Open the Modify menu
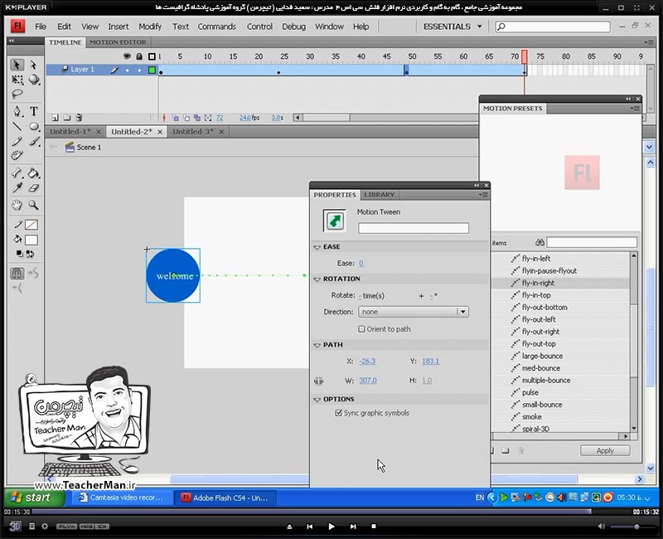The height and width of the screenshot is (539, 663). (150, 27)
